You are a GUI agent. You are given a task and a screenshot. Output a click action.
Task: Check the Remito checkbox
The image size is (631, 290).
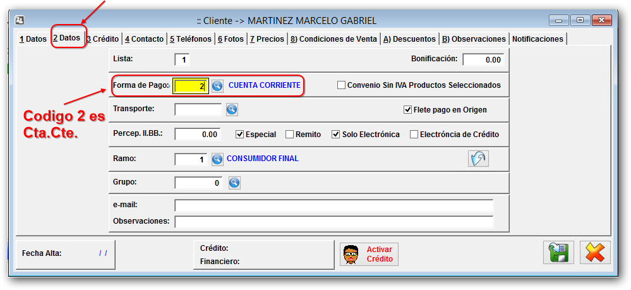290,134
